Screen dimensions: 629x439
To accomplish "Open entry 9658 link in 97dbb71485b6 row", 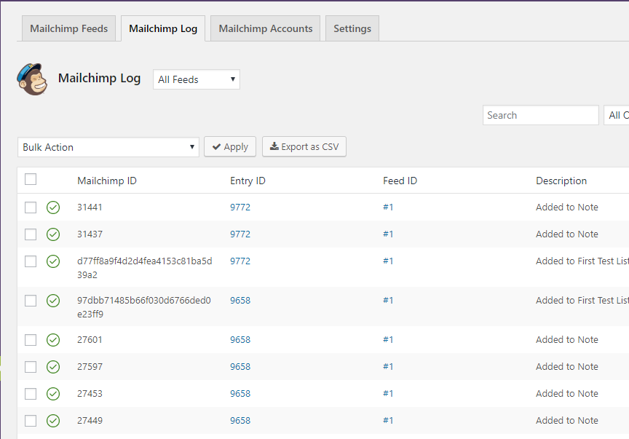I will click(x=240, y=301).
